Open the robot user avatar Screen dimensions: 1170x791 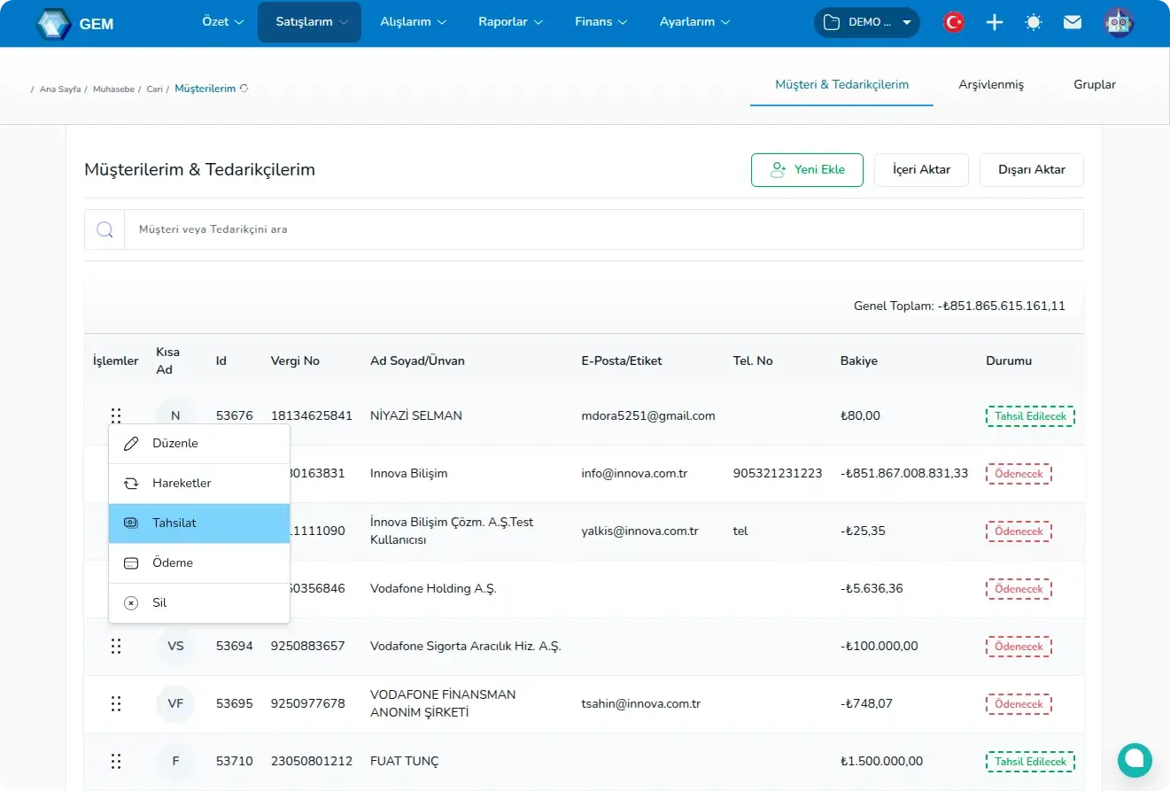[1120, 23]
